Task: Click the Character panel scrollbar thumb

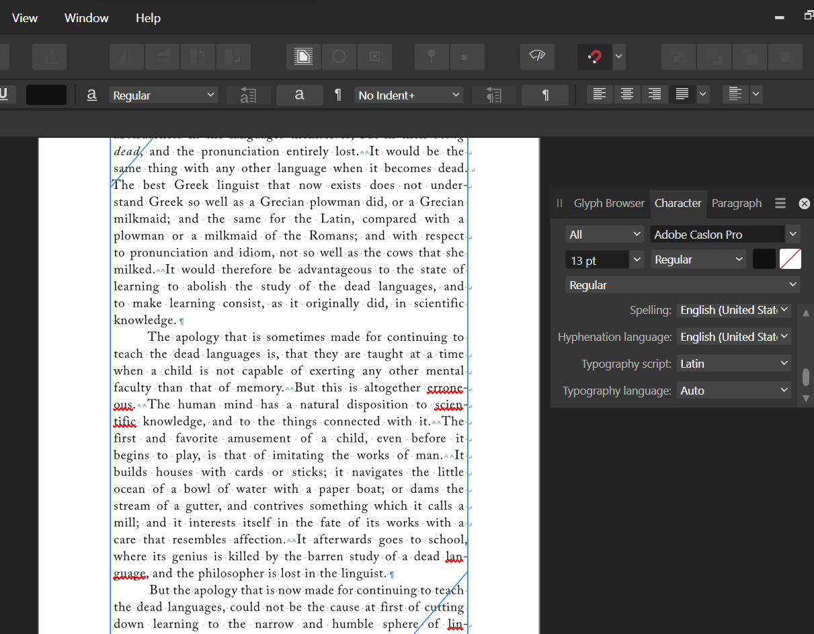Action: pos(807,377)
